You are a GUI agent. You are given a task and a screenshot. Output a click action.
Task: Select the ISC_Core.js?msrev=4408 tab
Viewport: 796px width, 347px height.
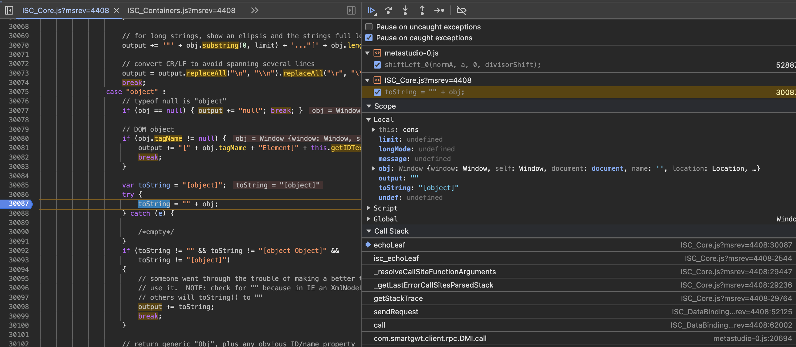click(x=66, y=11)
